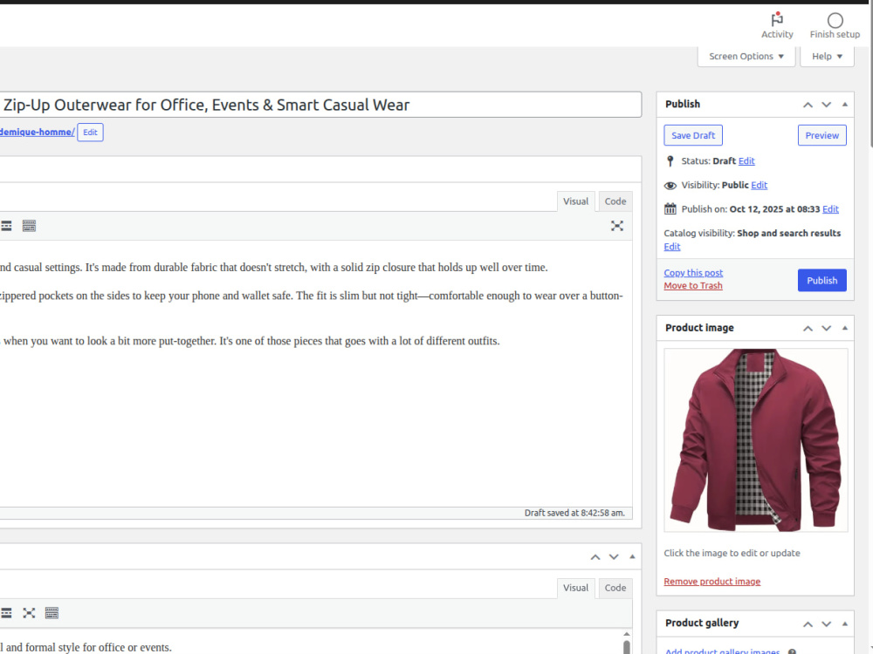Click into the product description text area
873x654 pixels.
pyautogui.click(x=316, y=372)
